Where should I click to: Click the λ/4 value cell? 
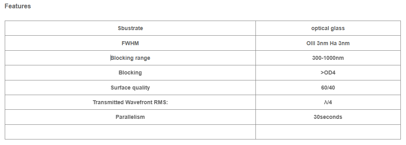coord(328,102)
